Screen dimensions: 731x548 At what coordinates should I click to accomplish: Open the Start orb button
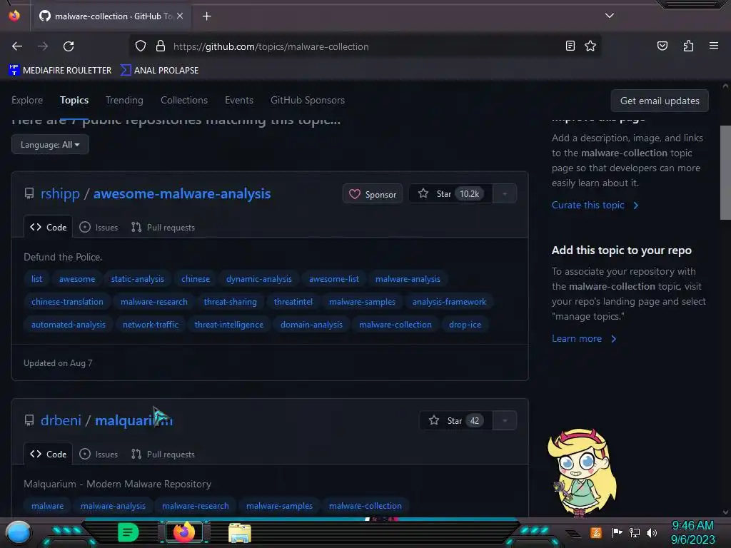click(x=18, y=532)
